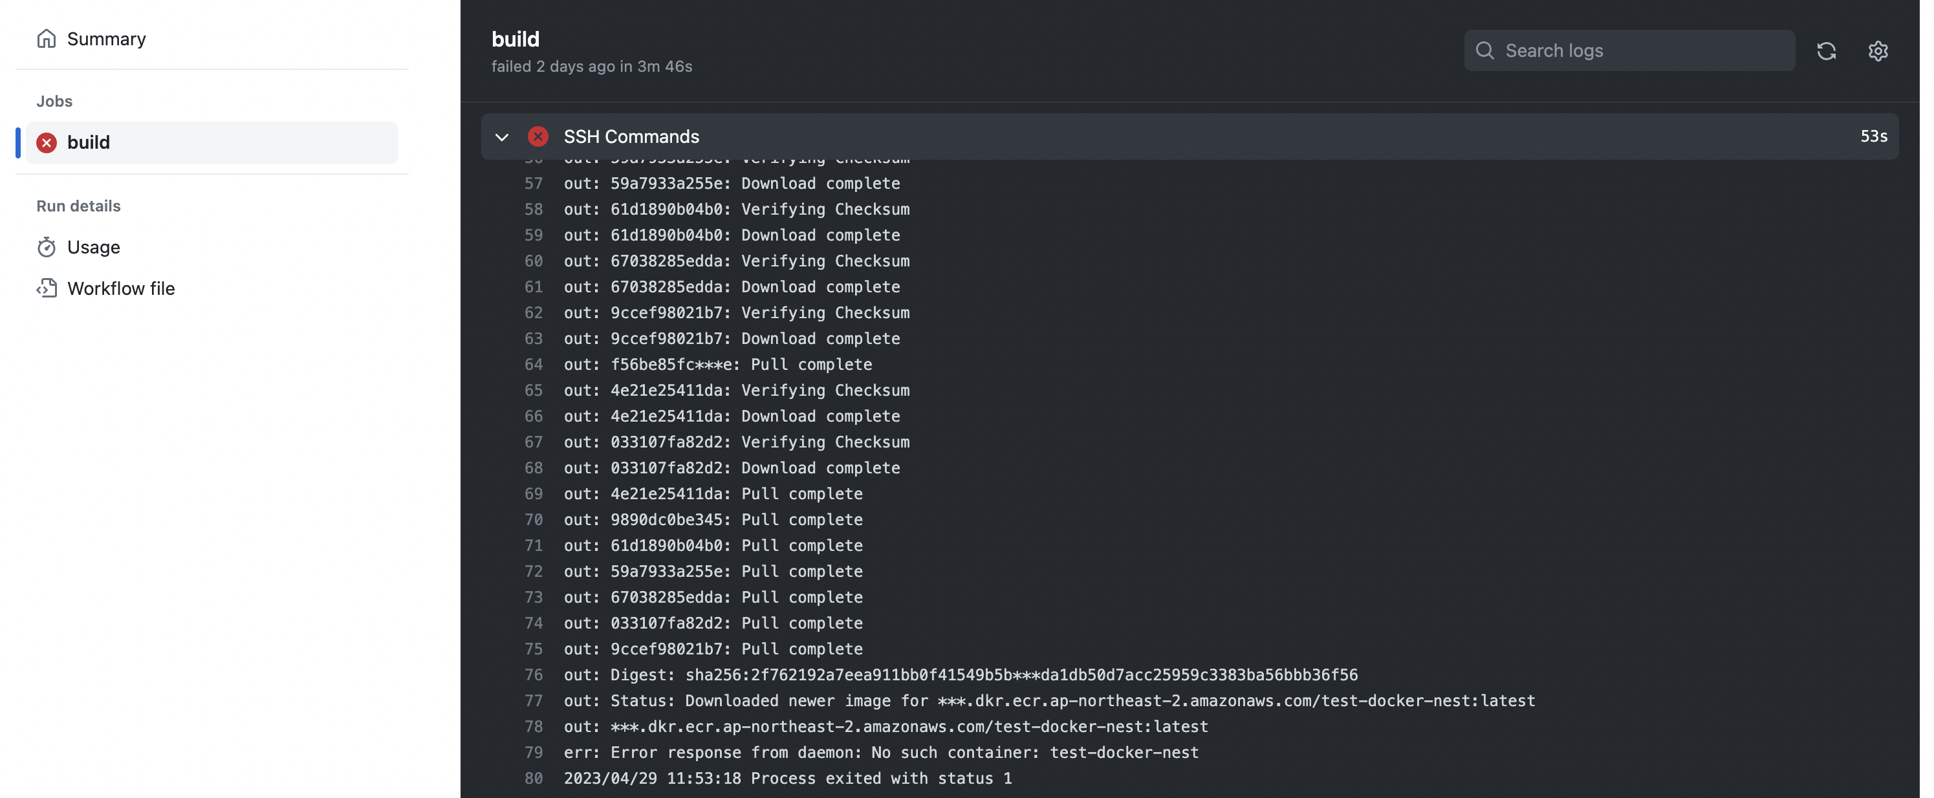
Task: Click log line number 80
Action: click(533, 779)
